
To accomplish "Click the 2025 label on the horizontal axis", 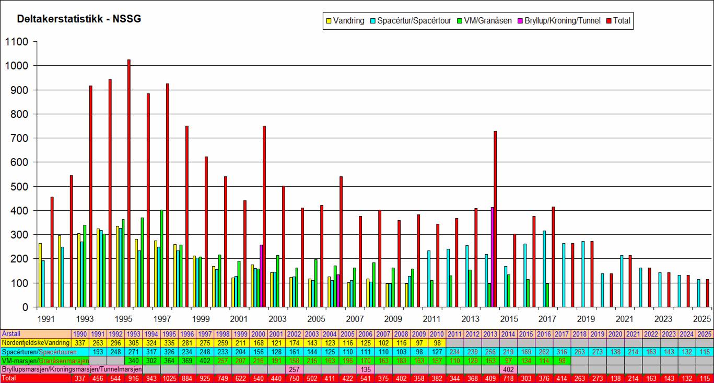I will [703, 319].
